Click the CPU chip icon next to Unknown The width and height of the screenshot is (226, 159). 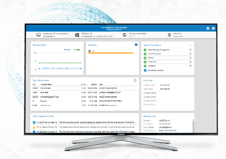[169, 35]
